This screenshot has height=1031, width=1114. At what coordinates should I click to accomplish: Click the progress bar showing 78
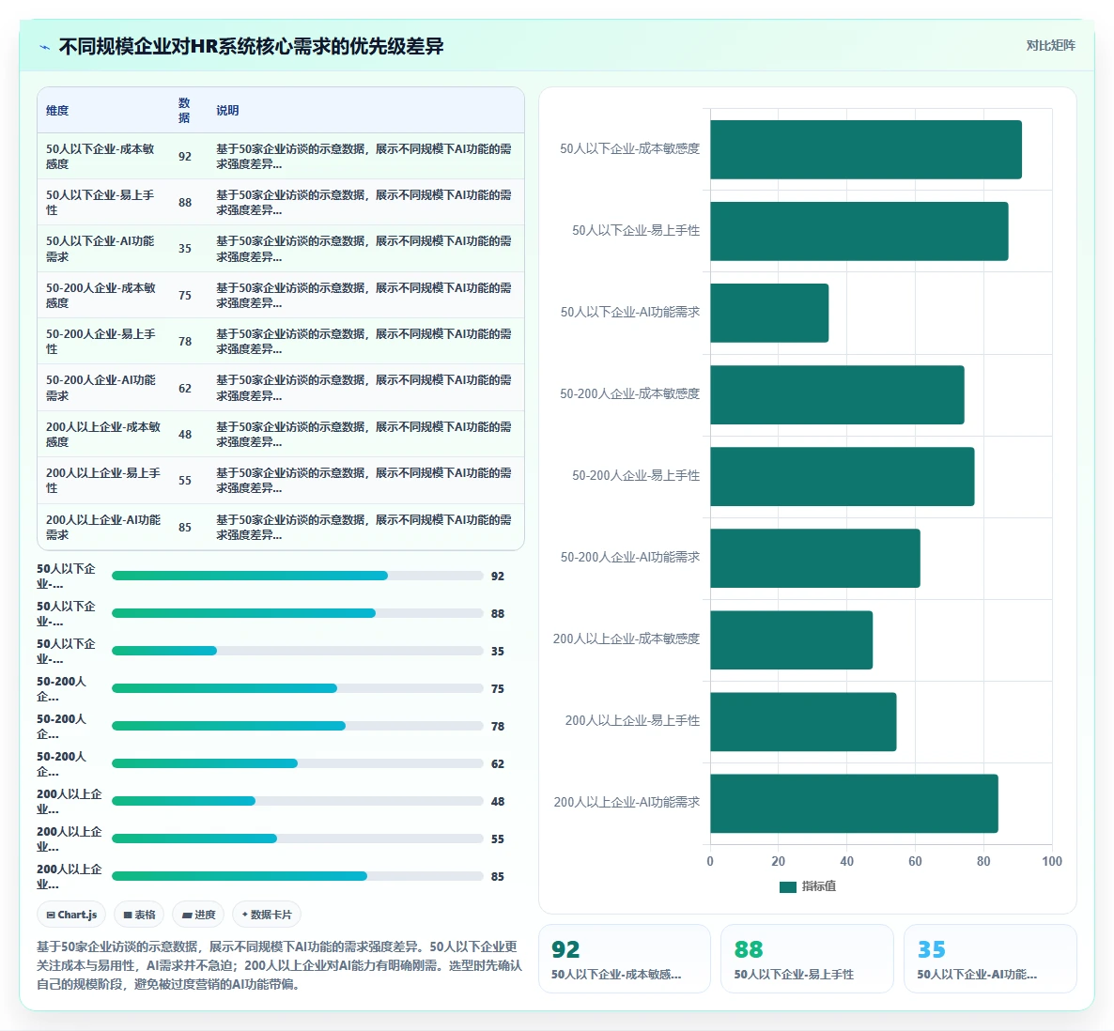(298, 726)
